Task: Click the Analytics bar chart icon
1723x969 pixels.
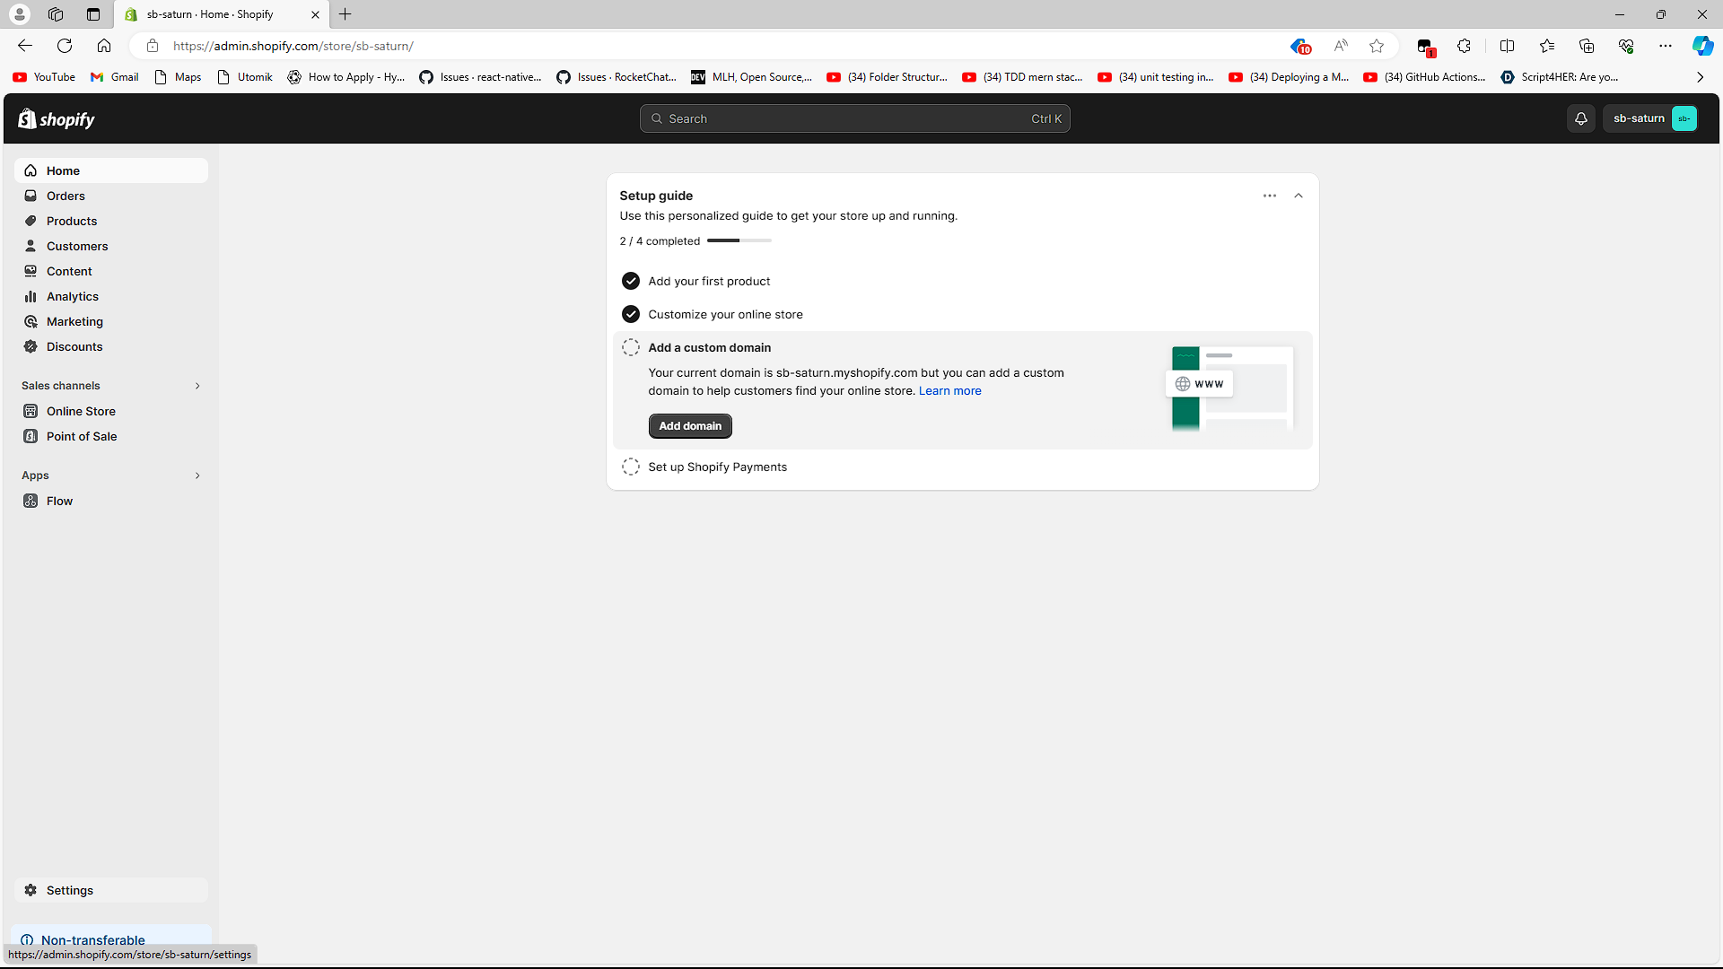Action: 31,296
